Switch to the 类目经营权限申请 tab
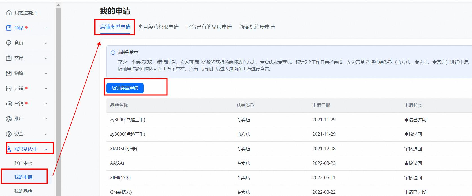 158,27
